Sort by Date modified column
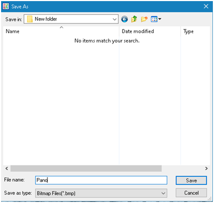 (150, 31)
